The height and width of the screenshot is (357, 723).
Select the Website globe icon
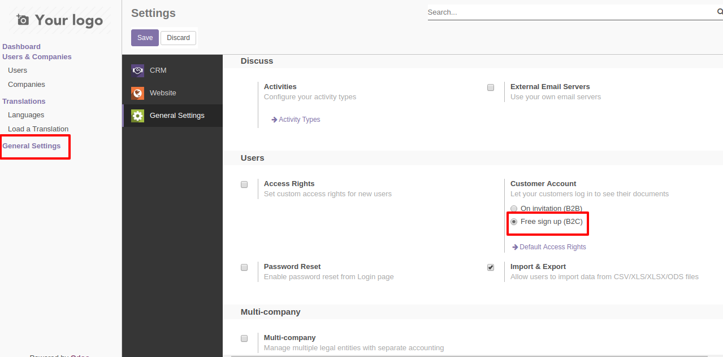pyautogui.click(x=137, y=93)
